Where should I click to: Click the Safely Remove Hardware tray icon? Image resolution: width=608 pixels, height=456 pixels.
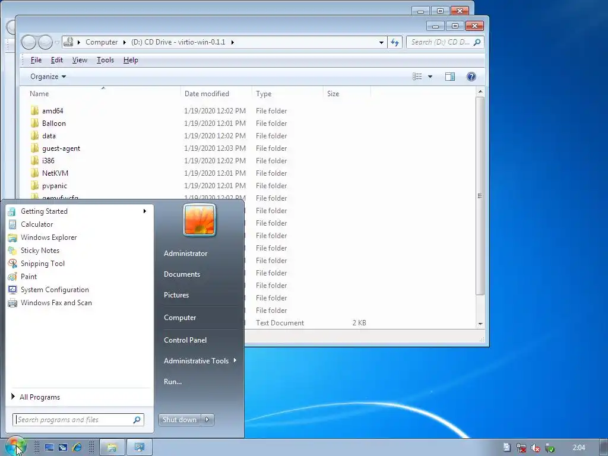(x=549, y=448)
